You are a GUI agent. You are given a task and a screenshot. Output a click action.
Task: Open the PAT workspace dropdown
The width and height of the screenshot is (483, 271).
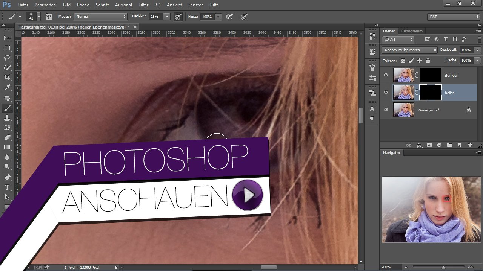(454, 17)
